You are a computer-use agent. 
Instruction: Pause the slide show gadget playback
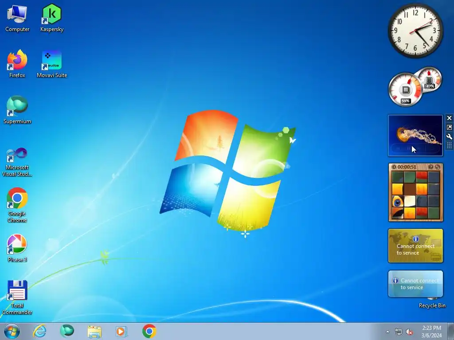tap(409, 149)
